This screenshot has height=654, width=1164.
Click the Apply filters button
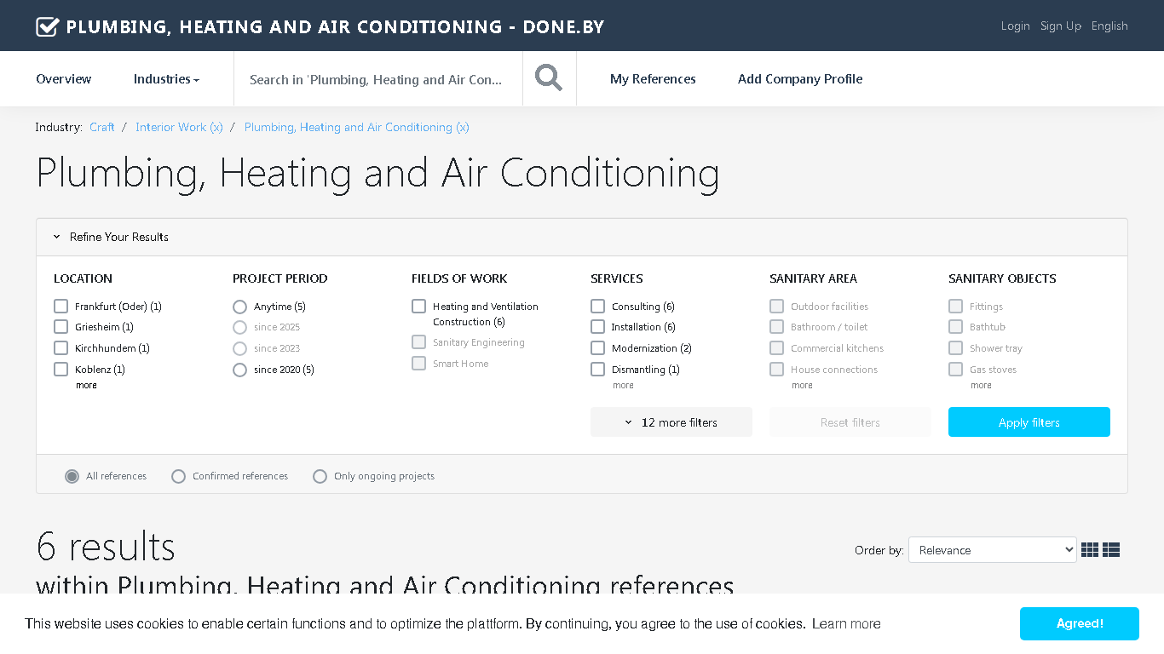1029,422
